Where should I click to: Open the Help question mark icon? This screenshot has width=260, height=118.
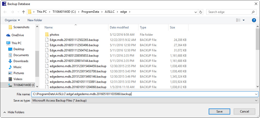pos(254,20)
